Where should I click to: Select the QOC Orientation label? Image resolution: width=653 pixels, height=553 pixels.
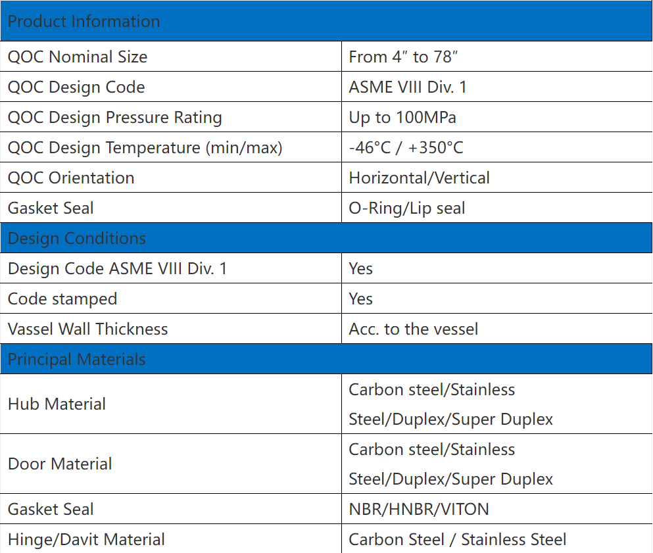pos(71,178)
